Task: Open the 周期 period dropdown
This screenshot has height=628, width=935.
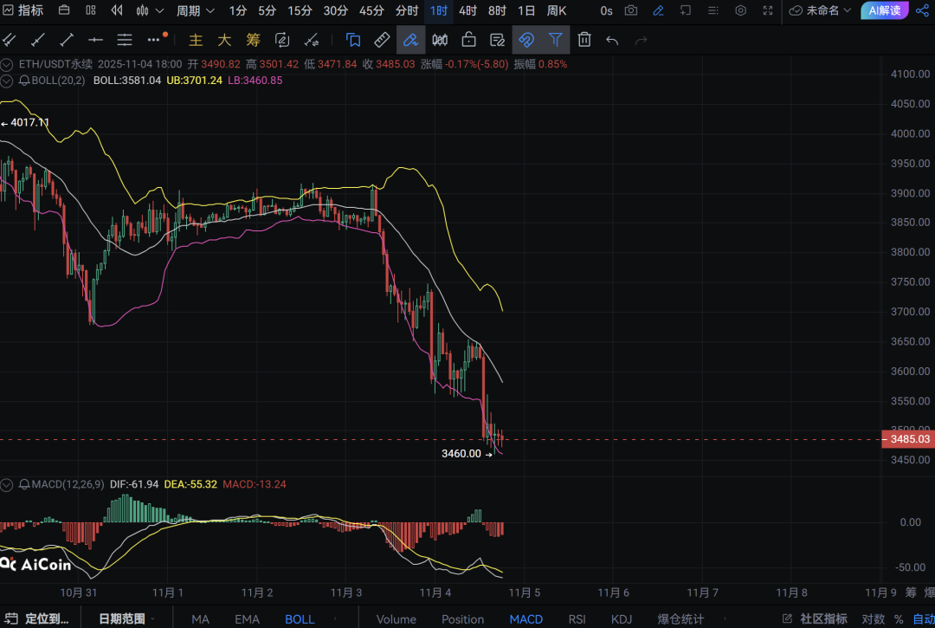Action: coord(196,11)
